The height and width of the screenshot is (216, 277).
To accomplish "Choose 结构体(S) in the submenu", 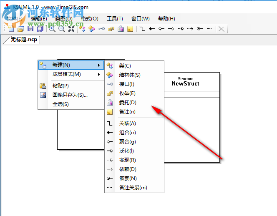I will pos(134,75).
